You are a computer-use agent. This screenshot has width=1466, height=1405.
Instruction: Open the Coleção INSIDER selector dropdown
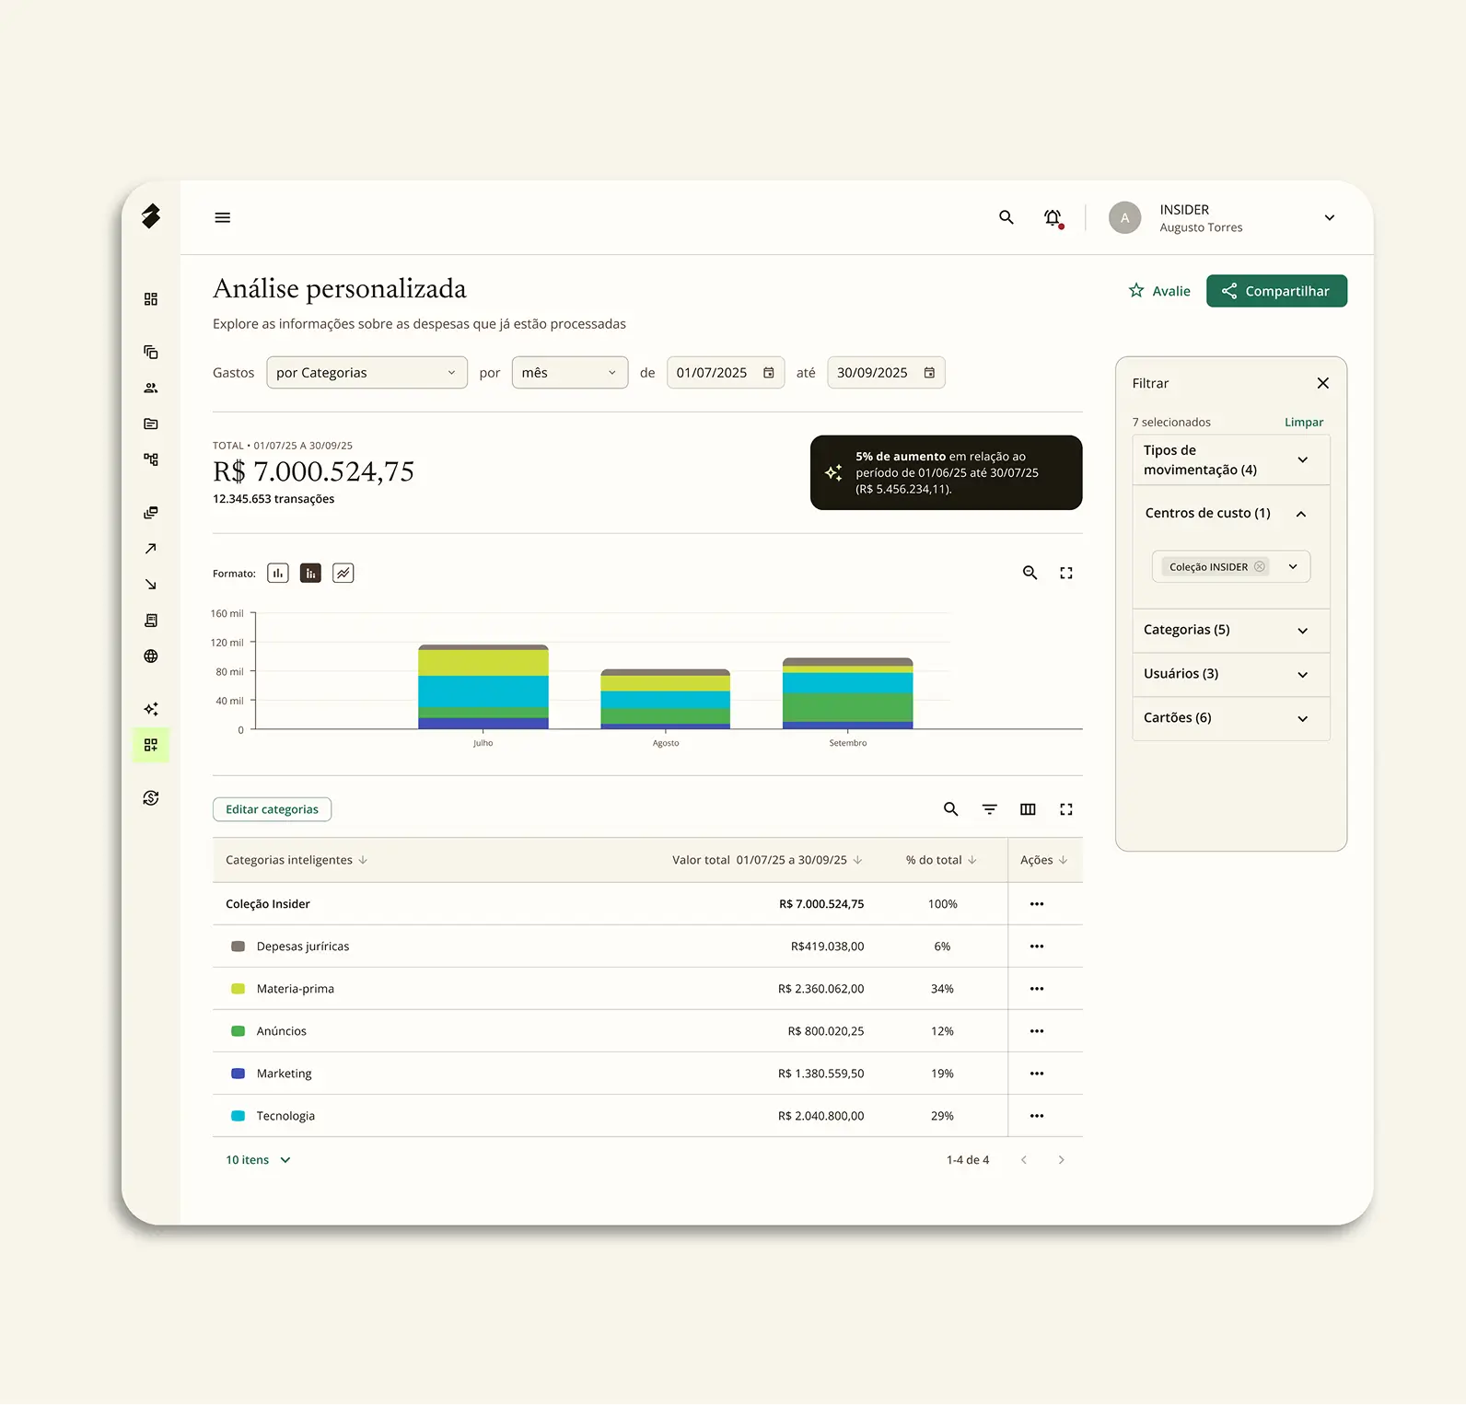pyautogui.click(x=1293, y=566)
